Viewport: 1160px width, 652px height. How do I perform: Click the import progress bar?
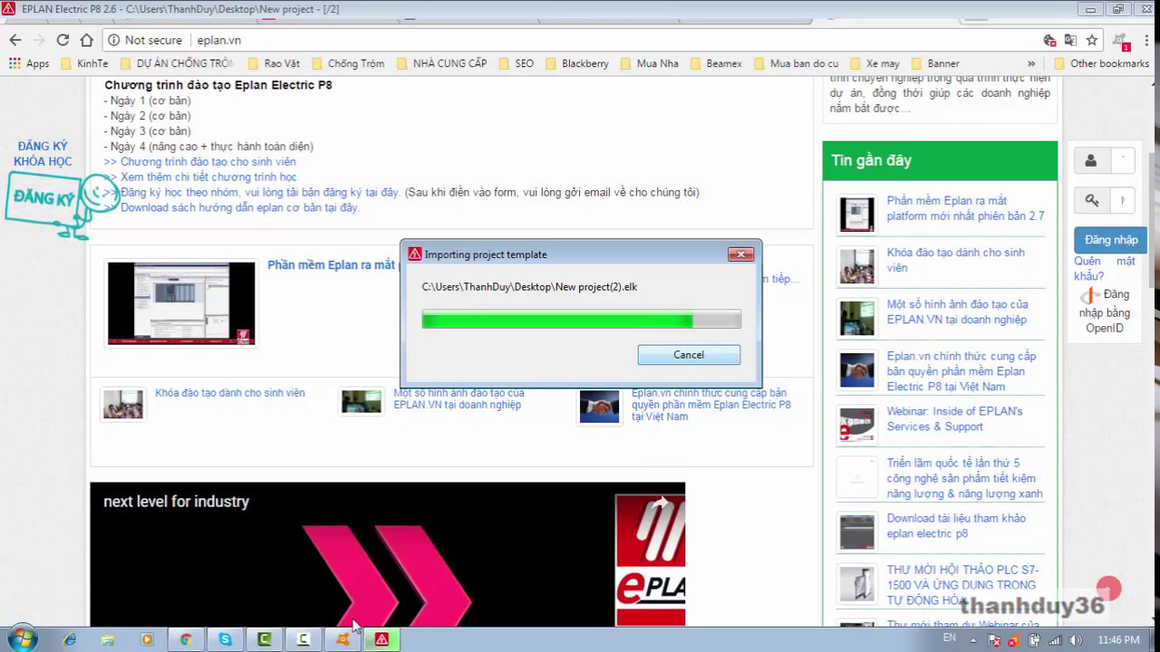click(x=582, y=319)
